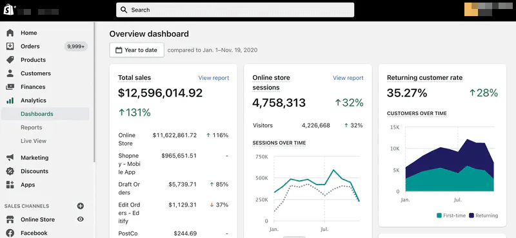Viewport: 516px width, 238px height.
Task: Open Facebook sales channel
Action: tap(34, 233)
